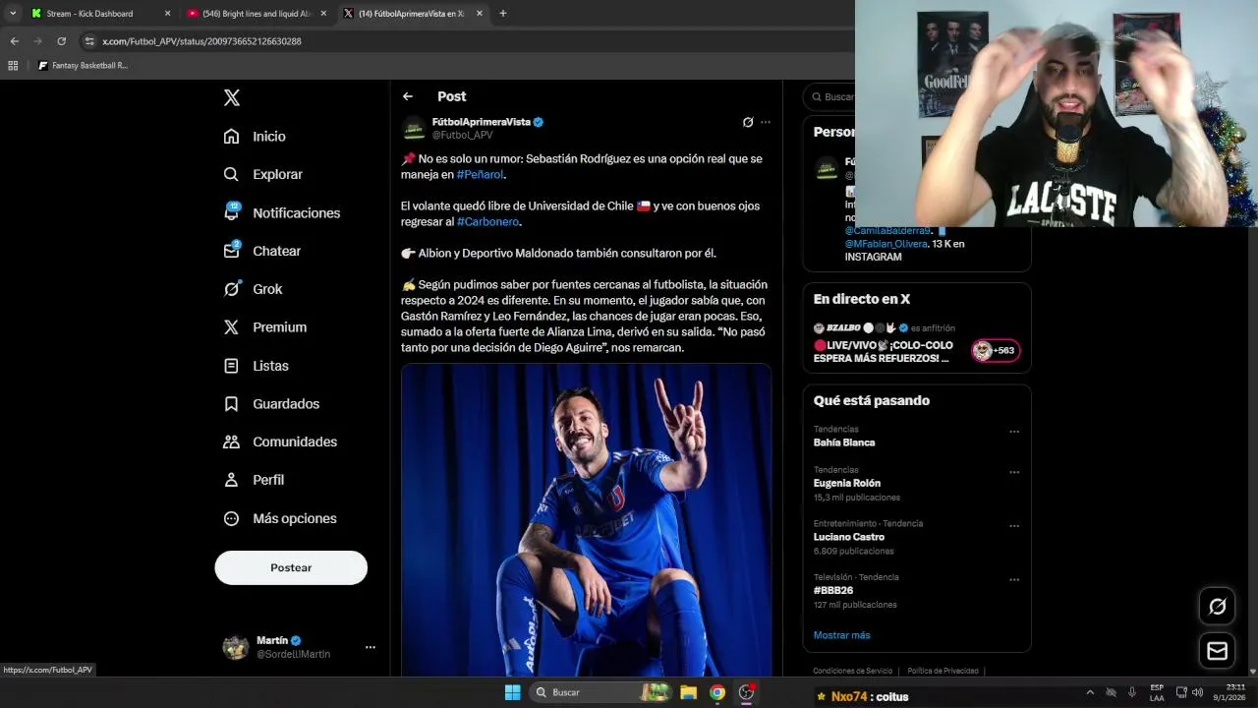
Task: Open the Sebastián Rodríguez photo
Action: (586, 520)
